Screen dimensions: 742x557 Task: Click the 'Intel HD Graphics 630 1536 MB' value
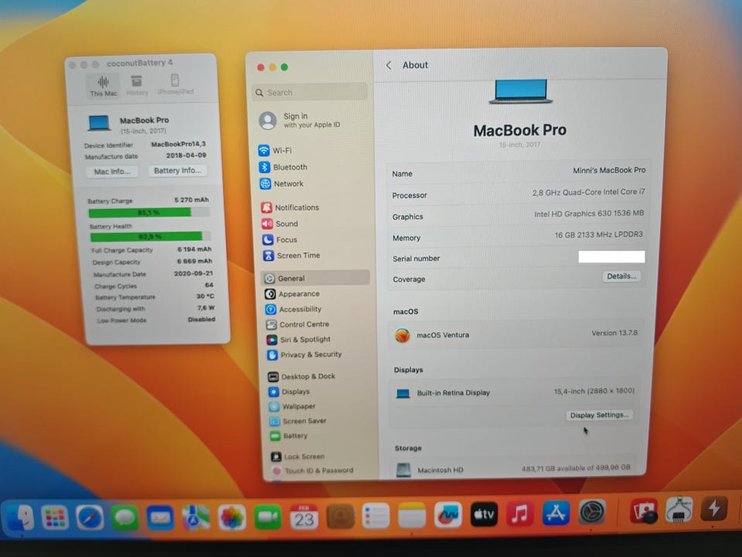[589, 214]
